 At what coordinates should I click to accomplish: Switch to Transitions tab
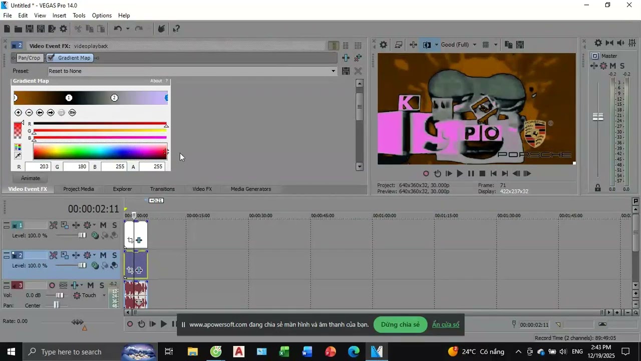pyautogui.click(x=162, y=189)
